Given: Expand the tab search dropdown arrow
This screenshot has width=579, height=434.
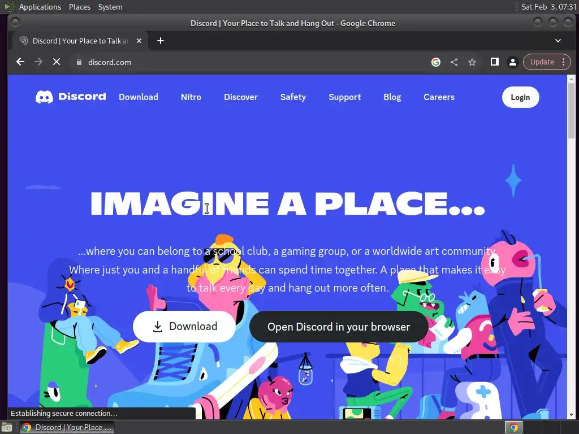Looking at the screenshot, I should pos(558,41).
